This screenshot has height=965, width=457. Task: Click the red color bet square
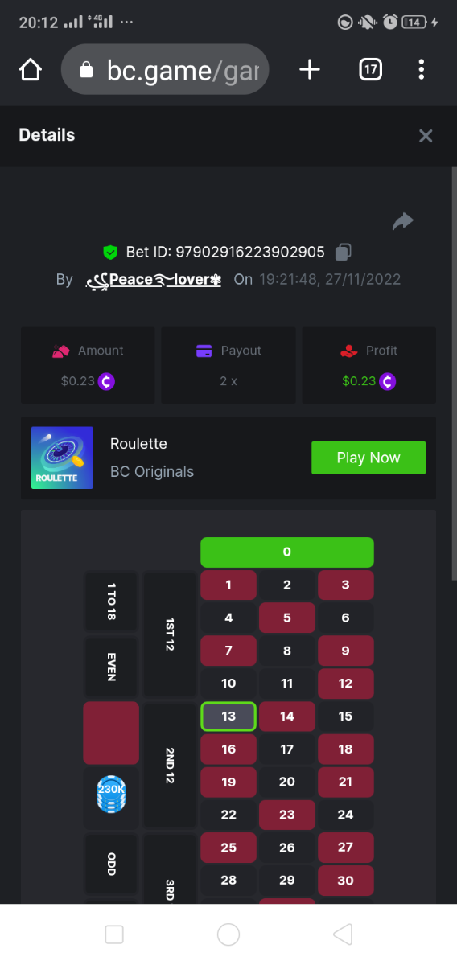pyautogui.click(x=111, y=733)
